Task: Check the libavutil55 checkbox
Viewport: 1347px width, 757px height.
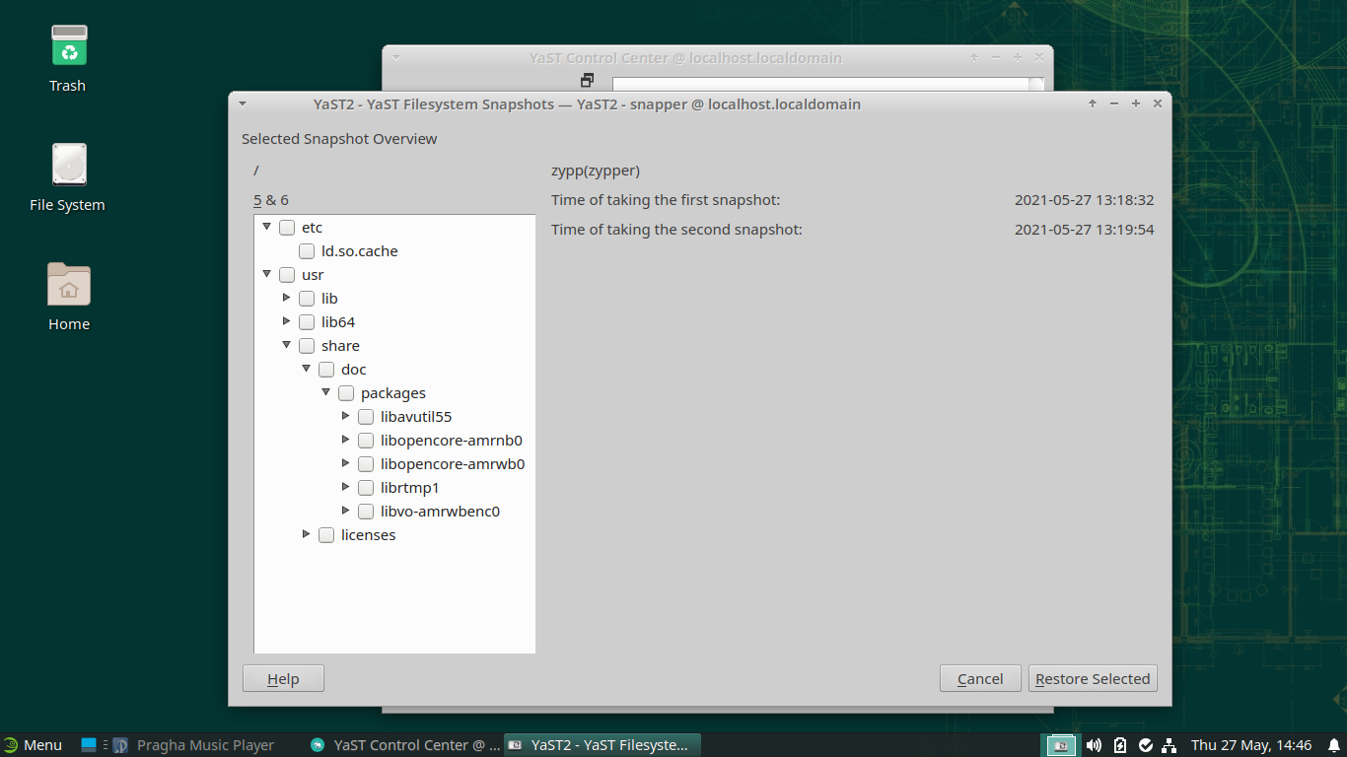Action: point(366,417)
